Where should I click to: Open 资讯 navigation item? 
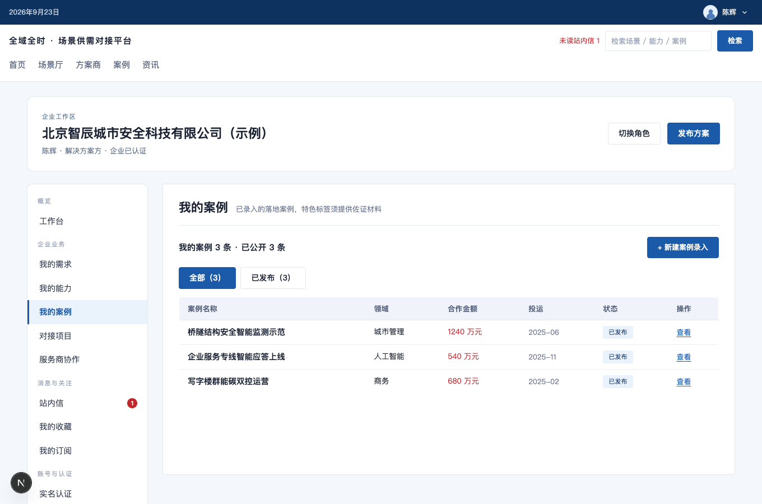coord(151,65)
